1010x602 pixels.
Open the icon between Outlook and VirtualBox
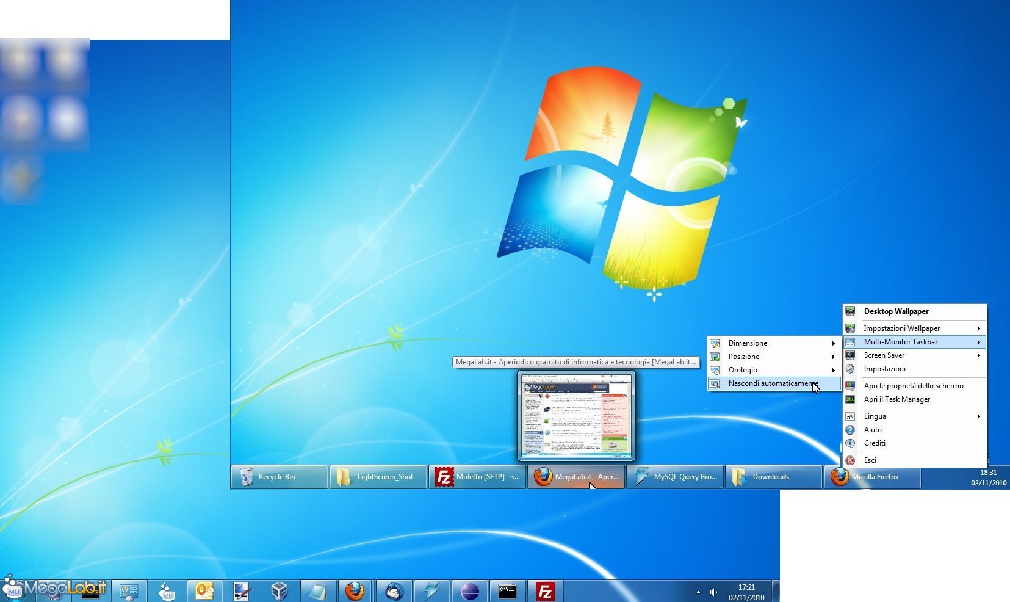(x=241, y=591)
